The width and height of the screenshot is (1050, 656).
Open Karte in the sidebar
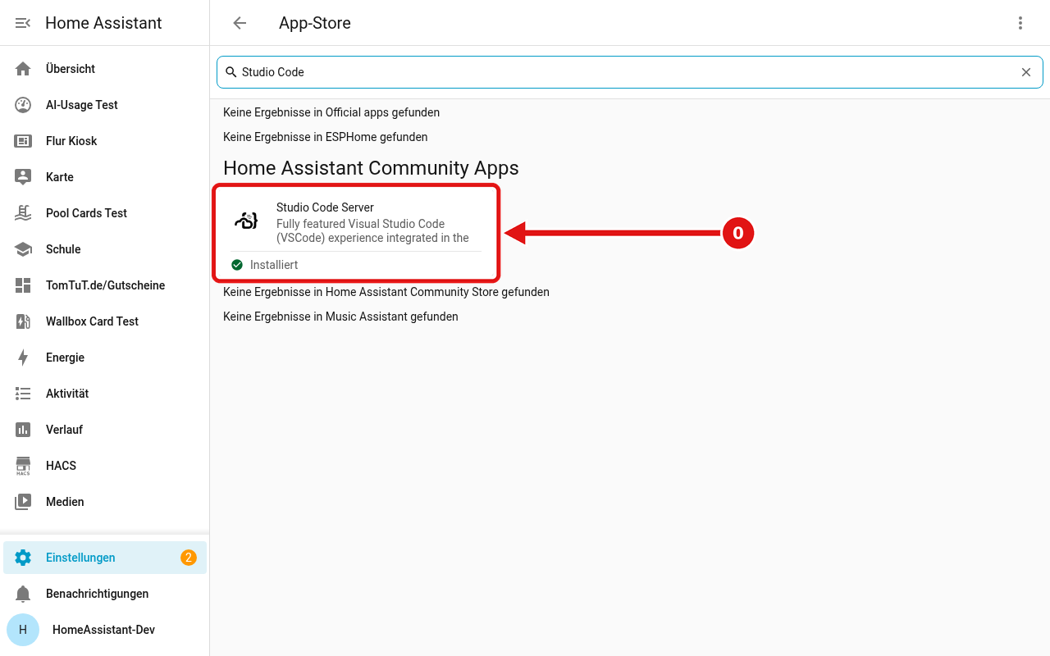[x=105, y=177]
